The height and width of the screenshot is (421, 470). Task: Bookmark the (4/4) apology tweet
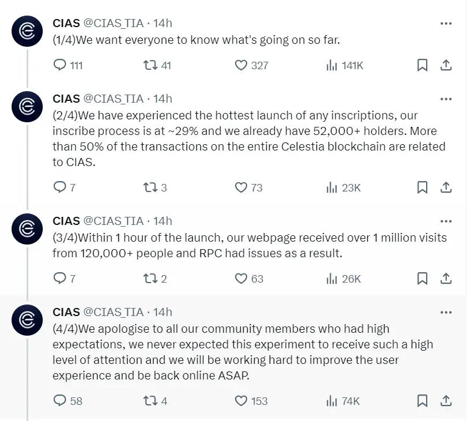421,400
